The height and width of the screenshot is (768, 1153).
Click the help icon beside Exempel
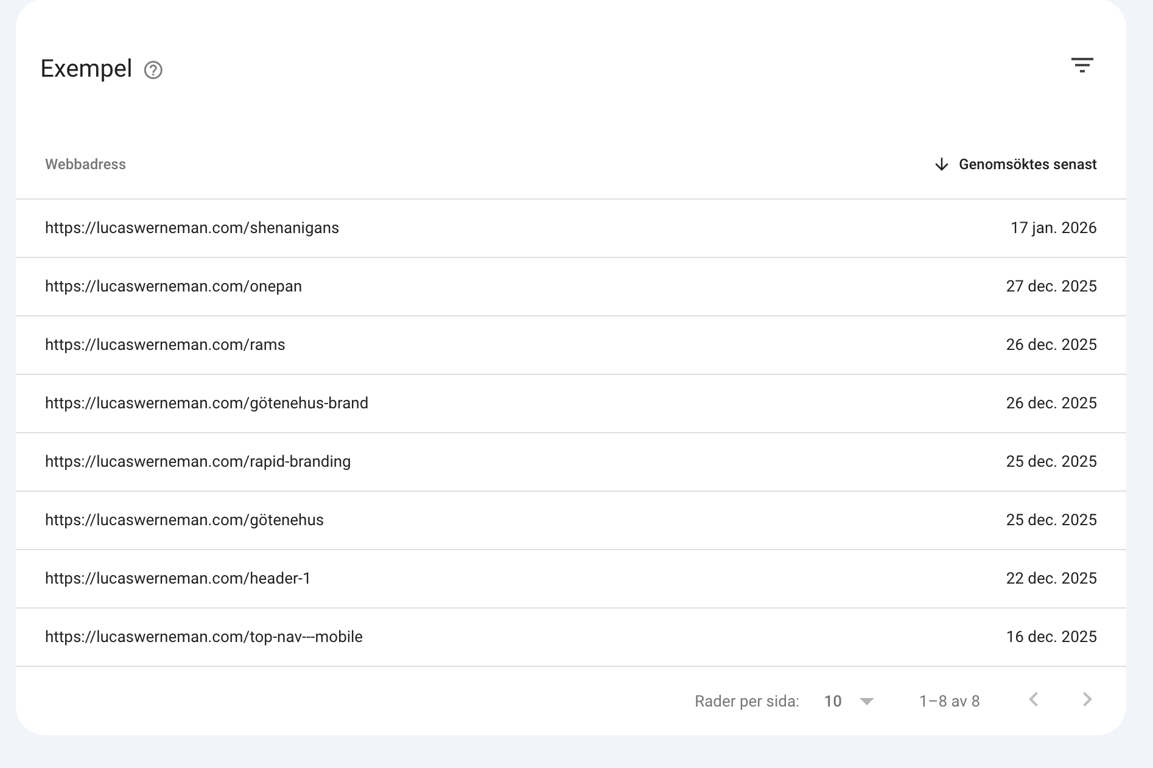click(x=153, y=71)
